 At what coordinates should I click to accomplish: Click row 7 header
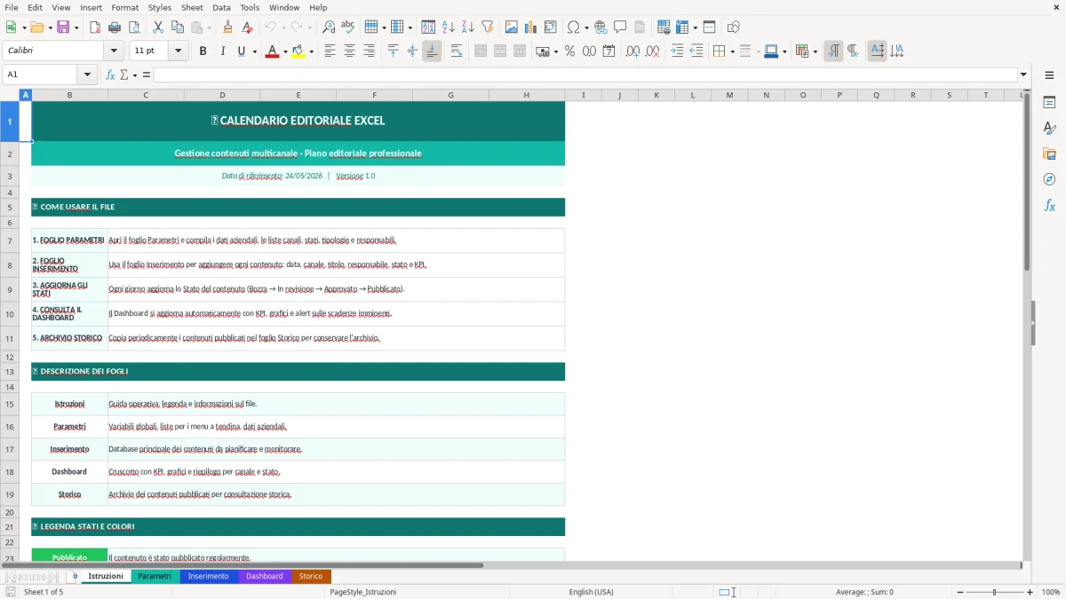point(10,240)
